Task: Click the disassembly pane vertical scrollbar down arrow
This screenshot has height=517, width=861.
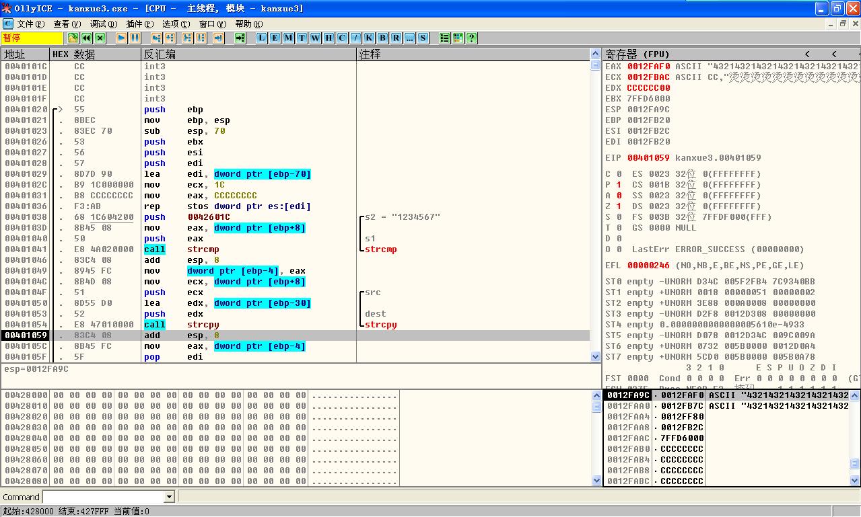Action: coord(595,357)
